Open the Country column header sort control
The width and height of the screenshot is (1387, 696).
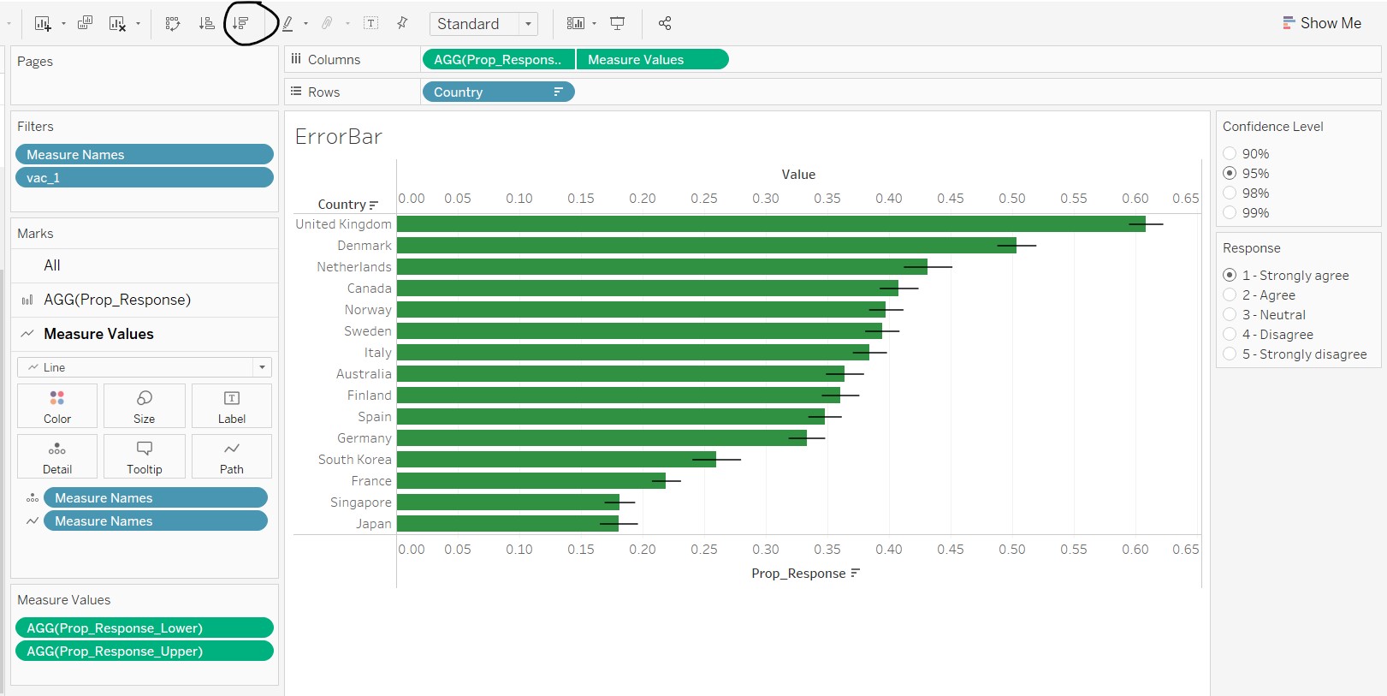point(373,205)
